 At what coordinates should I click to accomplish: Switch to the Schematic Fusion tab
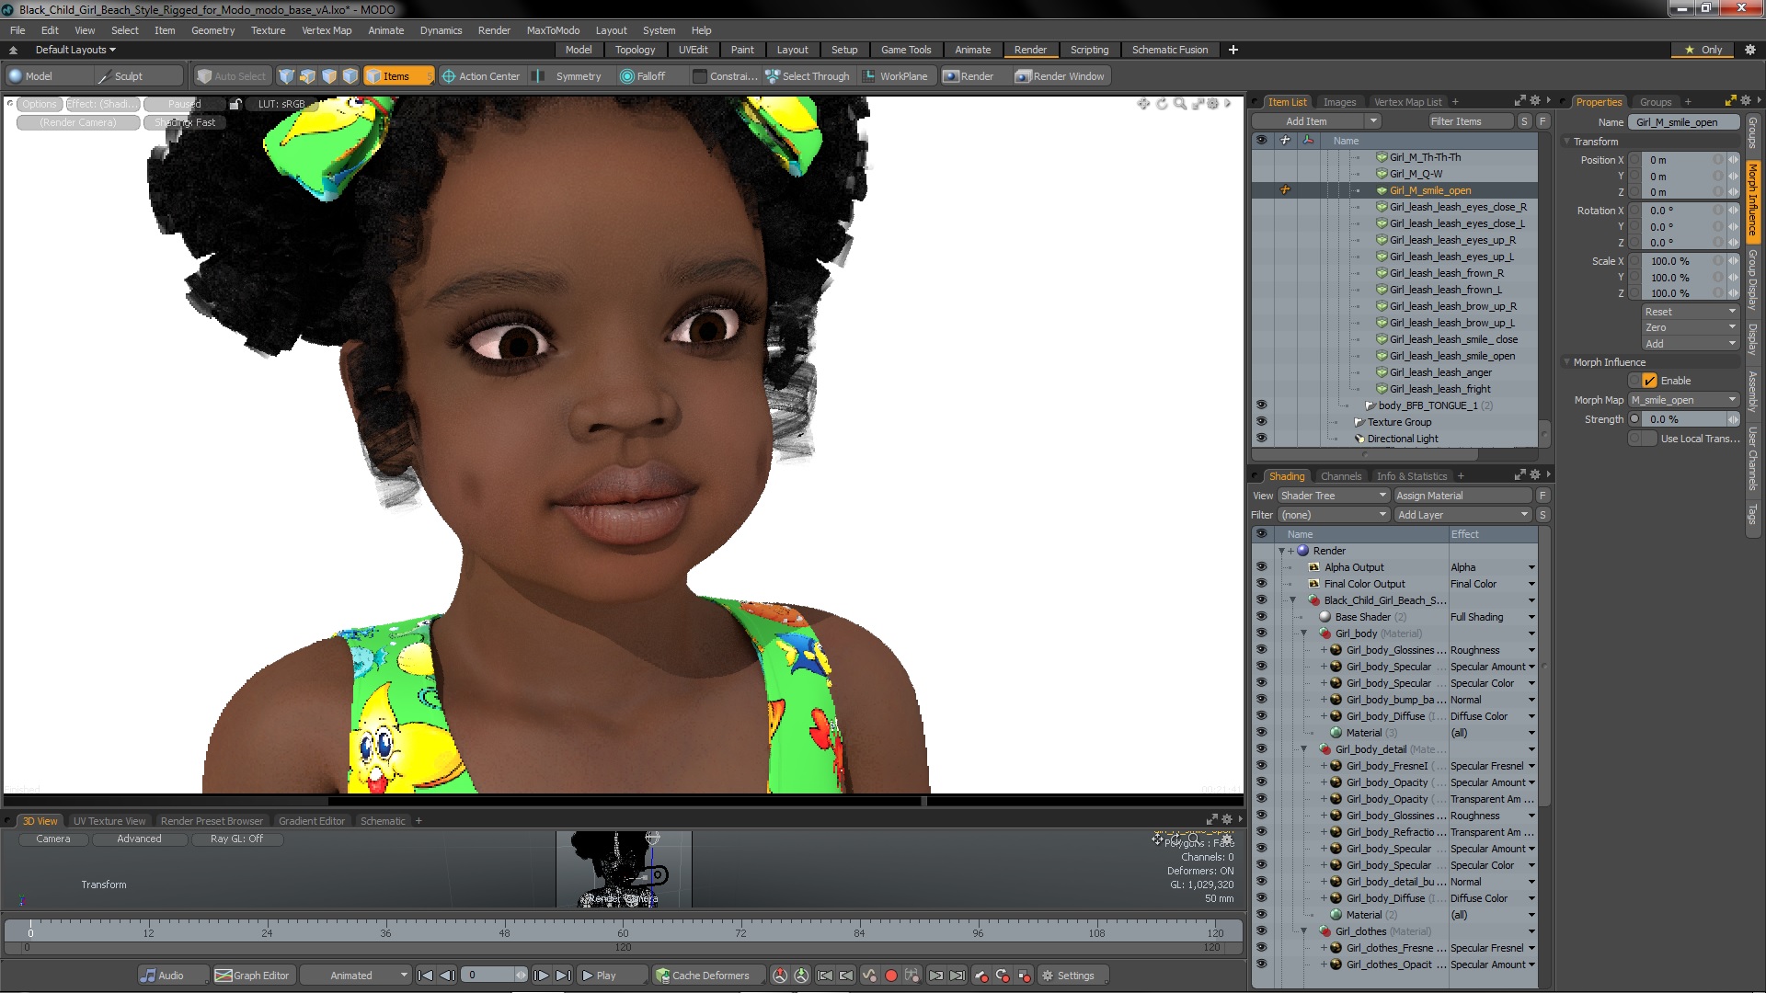coord(1169,50)
